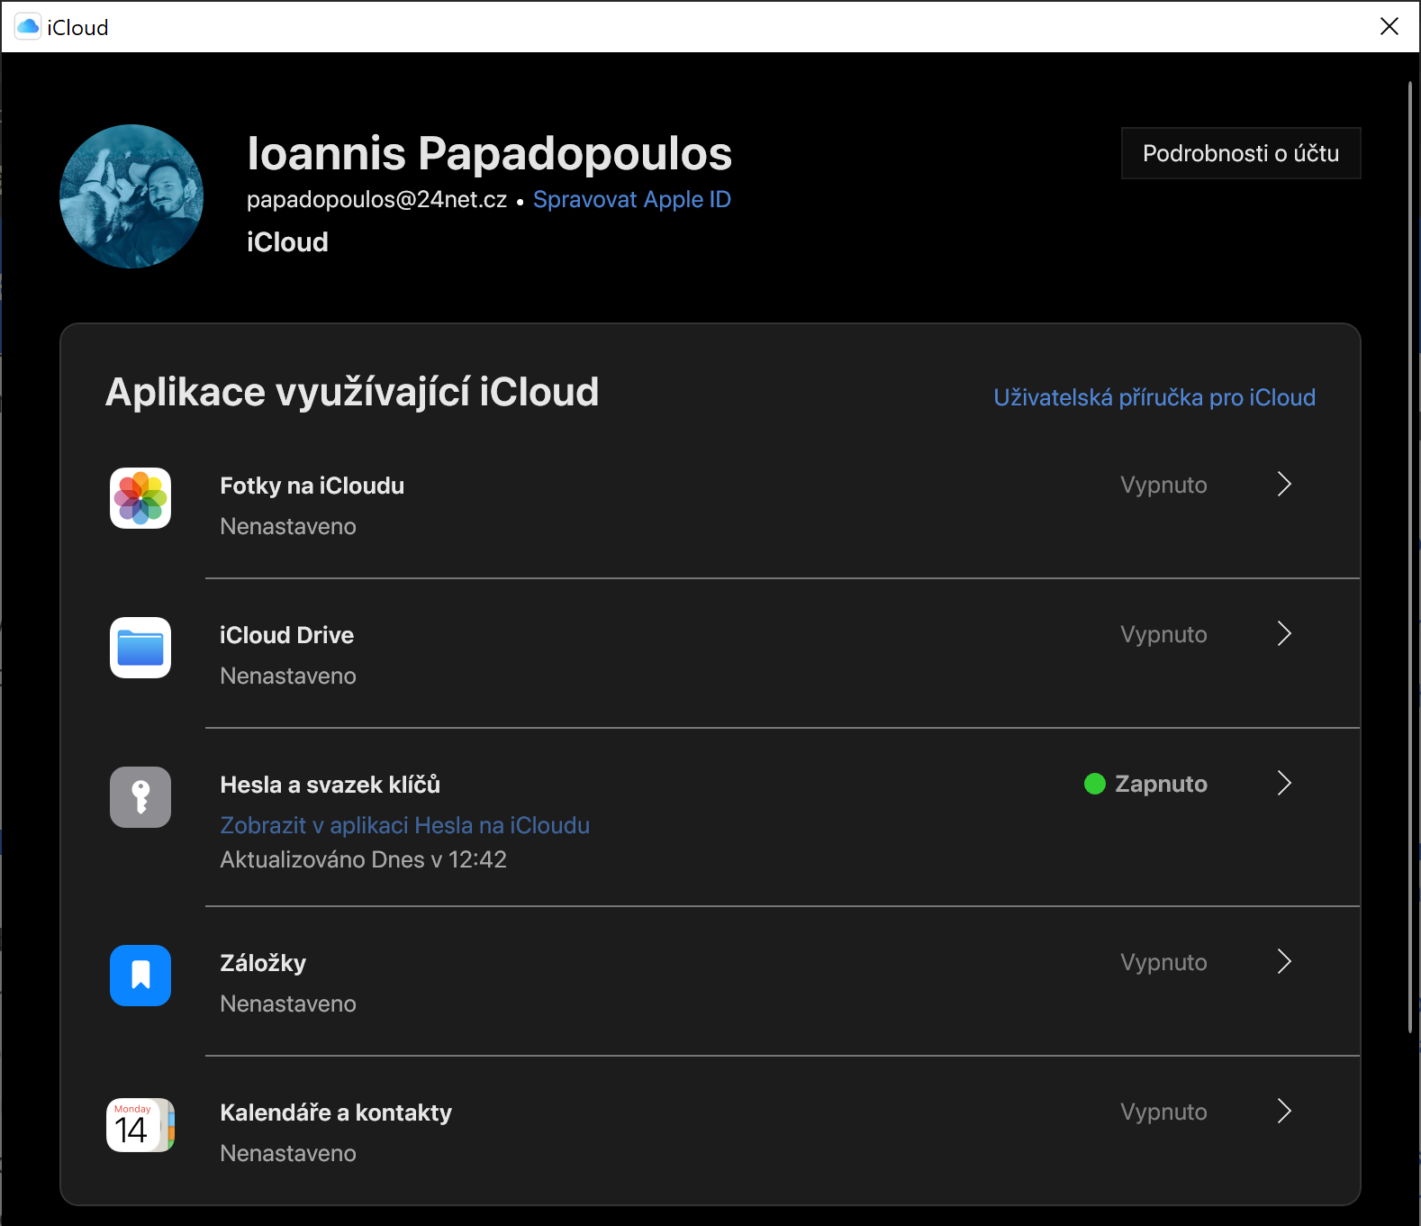The height and width of the screenshot is (1226, 1421).
Task: Expand the iCloud Drive chevron
Action: click(x=1285, y=634)
